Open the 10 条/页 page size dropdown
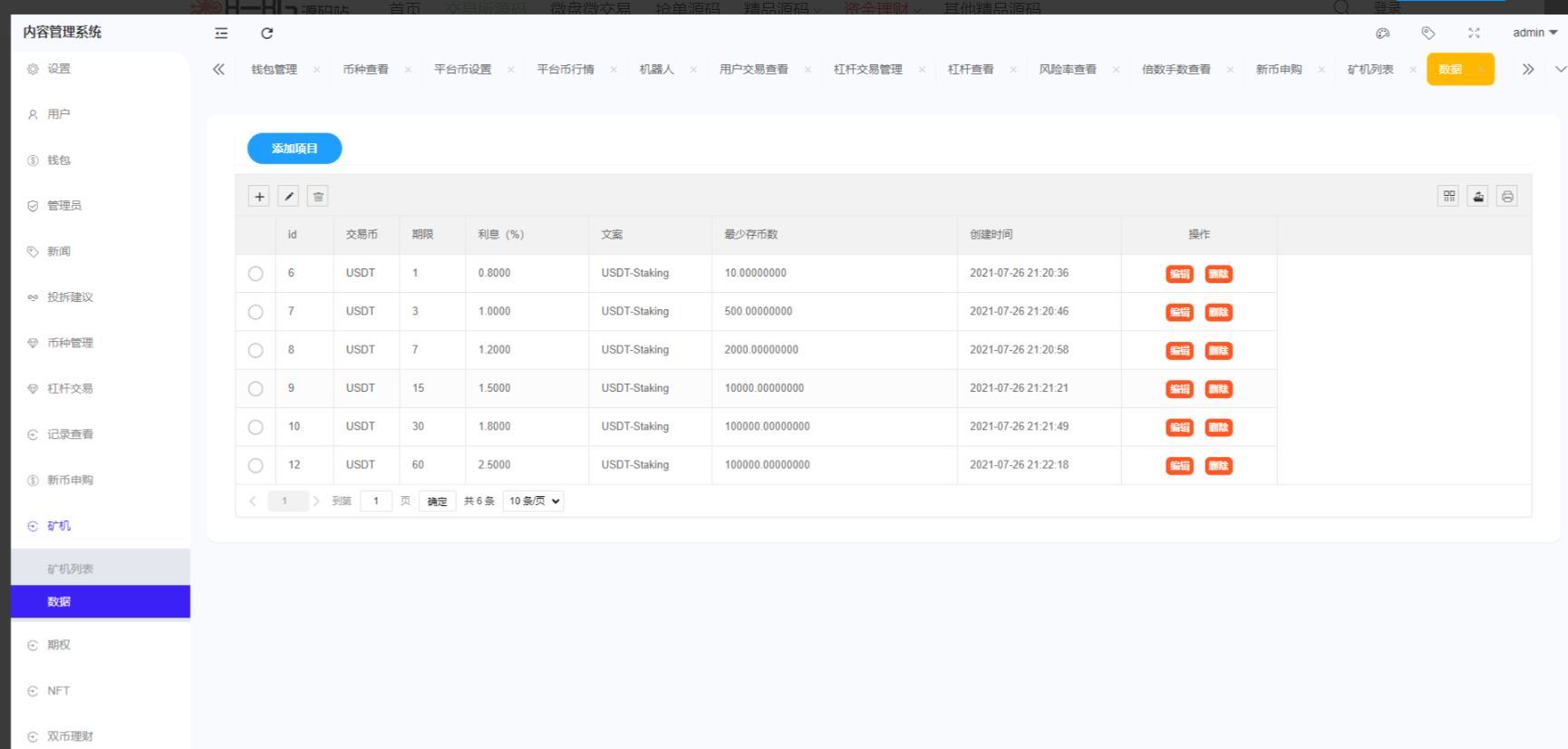 [533, 501]
